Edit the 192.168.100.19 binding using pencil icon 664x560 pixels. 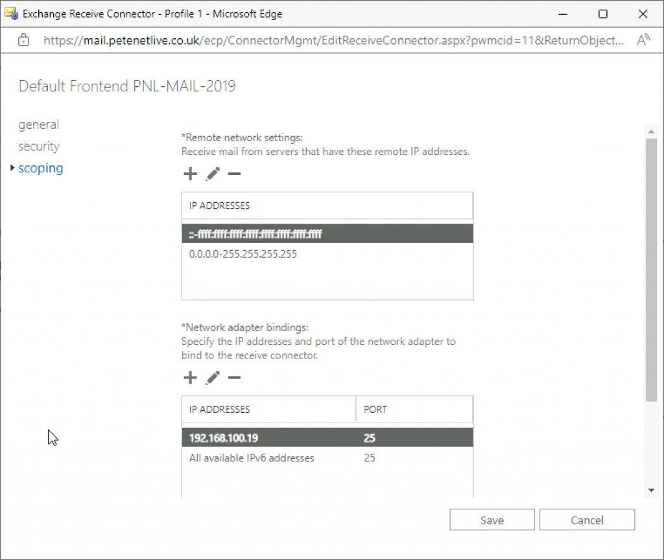(x=212, y=377)
